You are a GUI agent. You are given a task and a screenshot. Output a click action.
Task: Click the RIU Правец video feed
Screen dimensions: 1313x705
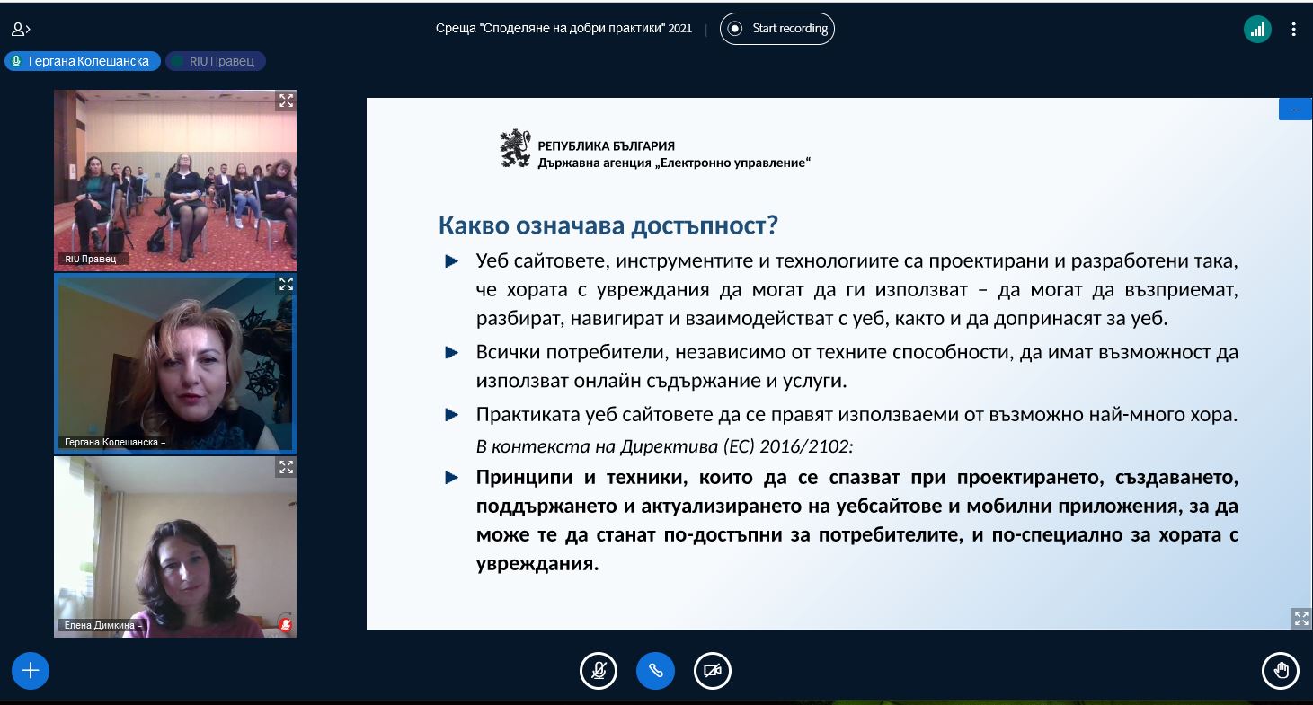click(175, 180)
